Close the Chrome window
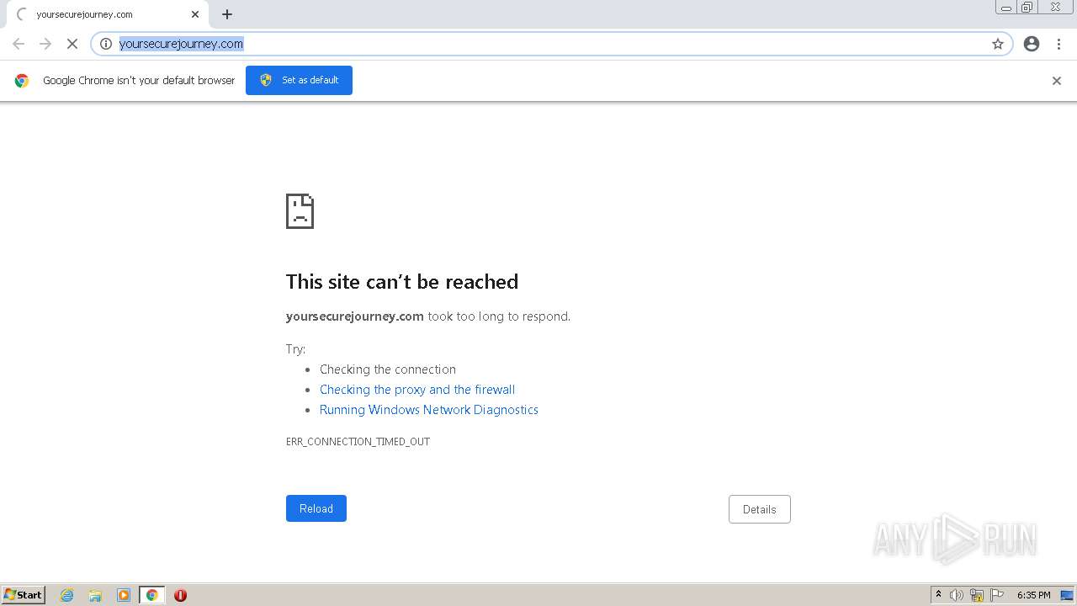This screenshot has width=1077, height=606. click(1056, 8)
